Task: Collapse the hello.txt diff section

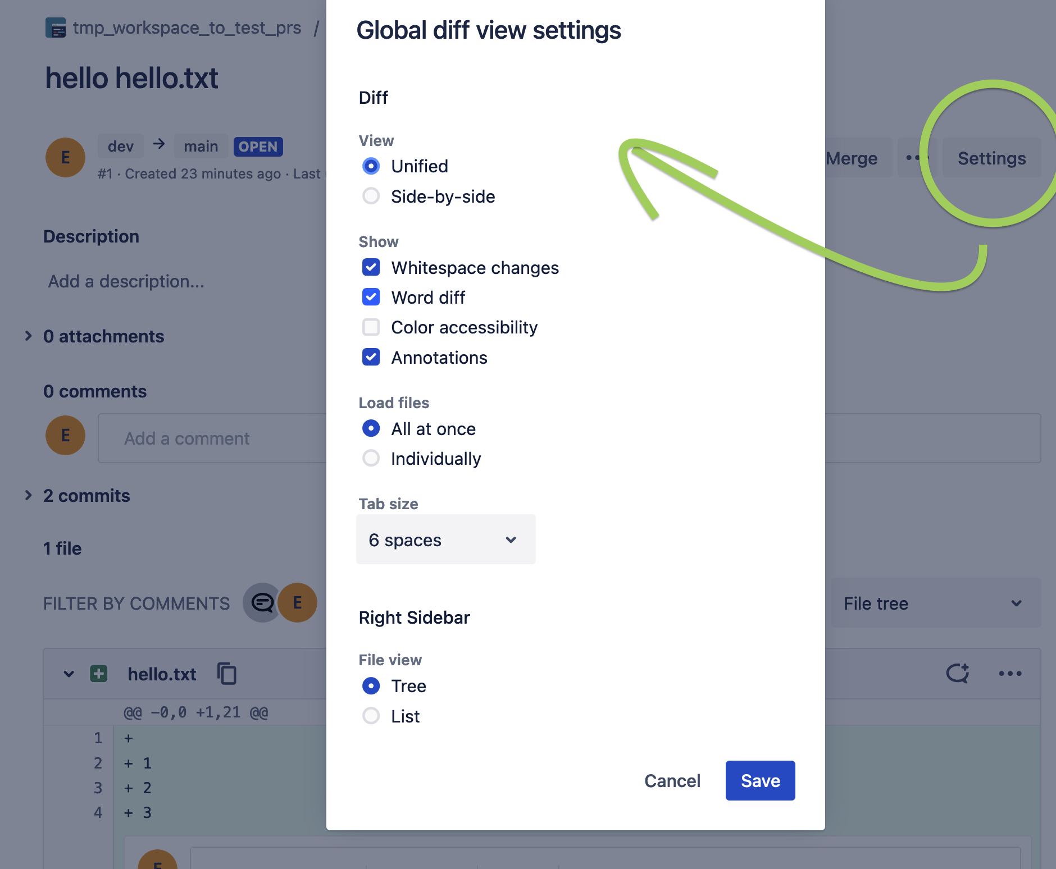Action: [69, 674]
